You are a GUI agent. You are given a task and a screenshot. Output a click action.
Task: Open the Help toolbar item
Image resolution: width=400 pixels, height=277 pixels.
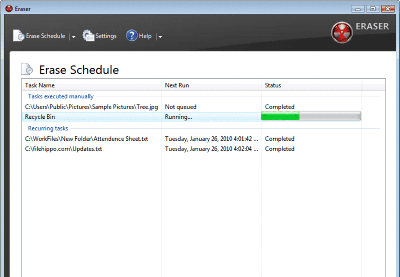pyautogui.click(x=145, y=36)
